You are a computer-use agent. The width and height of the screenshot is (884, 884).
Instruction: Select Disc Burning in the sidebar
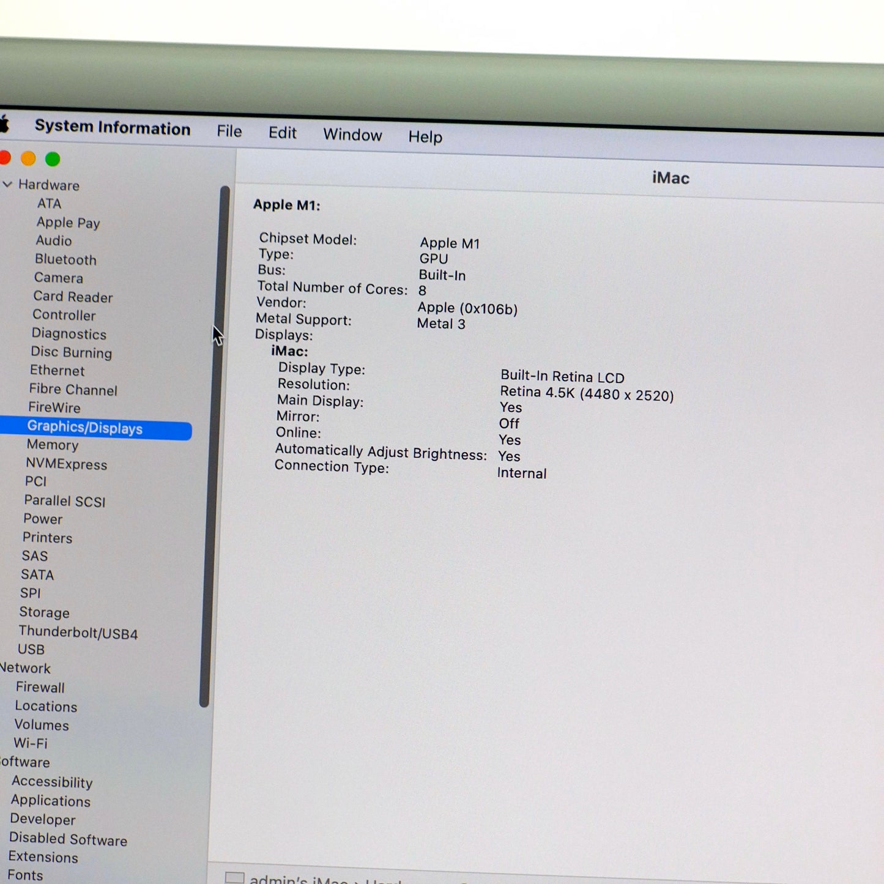coord(71,353)
